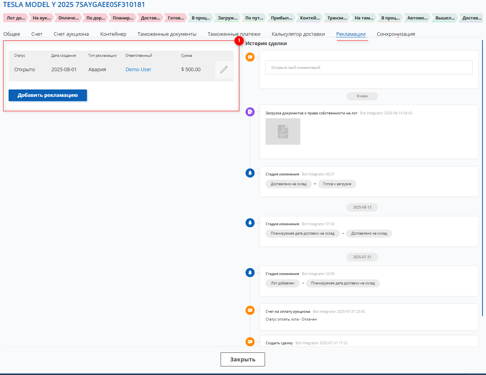Click the Лот добавлен stage chip

[283, 283]
